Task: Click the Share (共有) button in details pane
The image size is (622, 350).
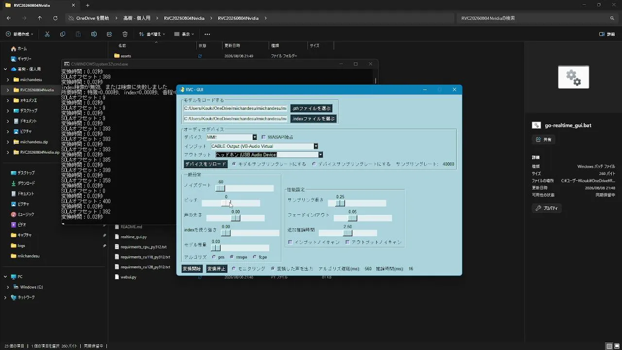Action: tap(544, 140)
